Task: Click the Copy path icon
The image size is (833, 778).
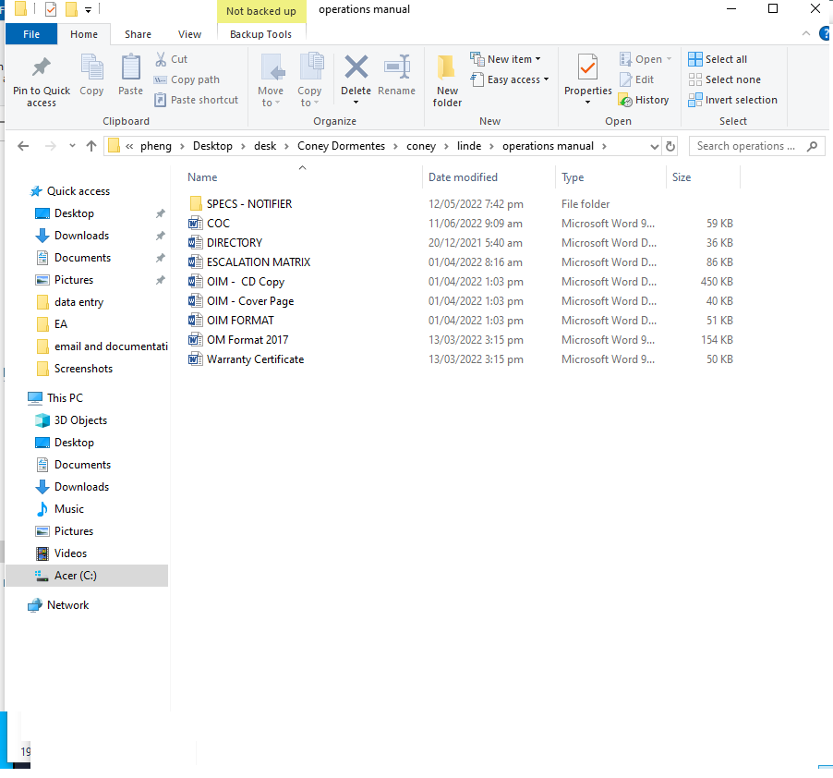Action: [x=160, y=79]
